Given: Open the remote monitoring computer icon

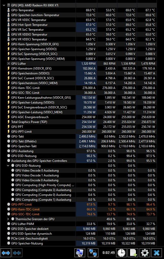Looking at the screenshot, I should 80,253.
